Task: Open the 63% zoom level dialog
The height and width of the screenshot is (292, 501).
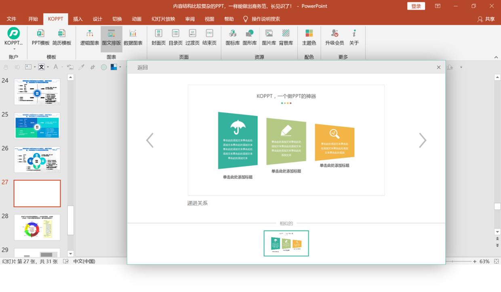Action: pyautogui.click(x=484, y=261)
